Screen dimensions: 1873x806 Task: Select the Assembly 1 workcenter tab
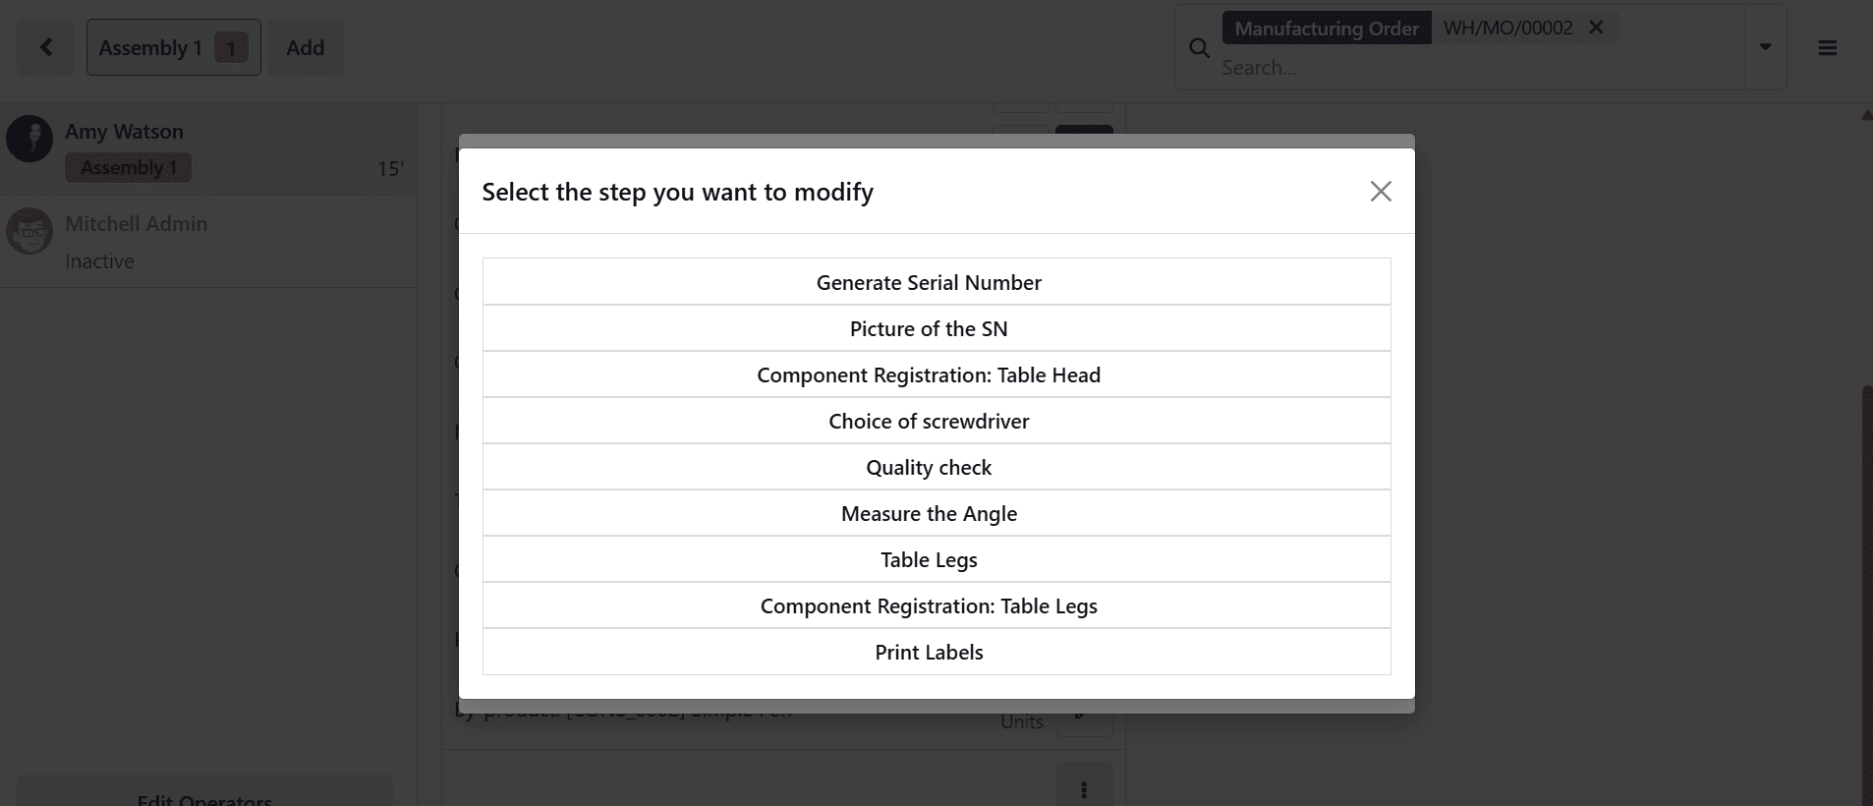(x=150, y=46)
